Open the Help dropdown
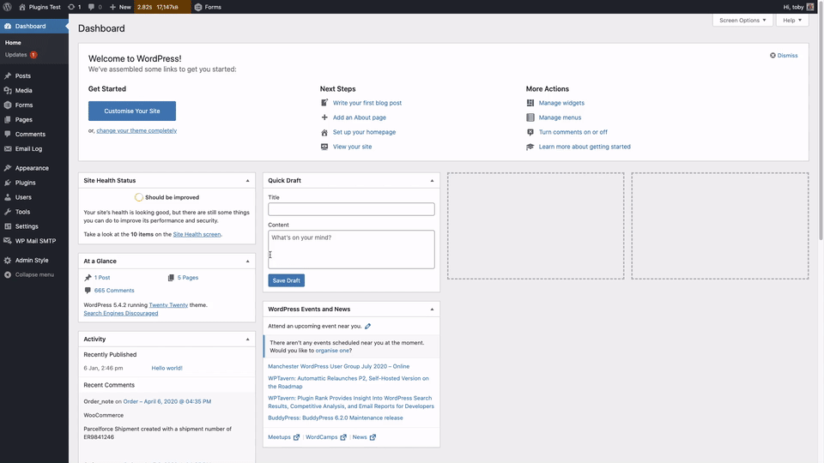The image size is (824, 463). pyautogui.click(x=792, y=20)
